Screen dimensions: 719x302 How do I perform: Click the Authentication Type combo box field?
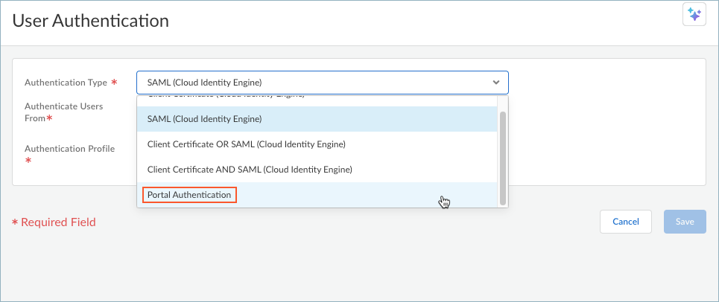pyautogui.click(x=313, y=82)
